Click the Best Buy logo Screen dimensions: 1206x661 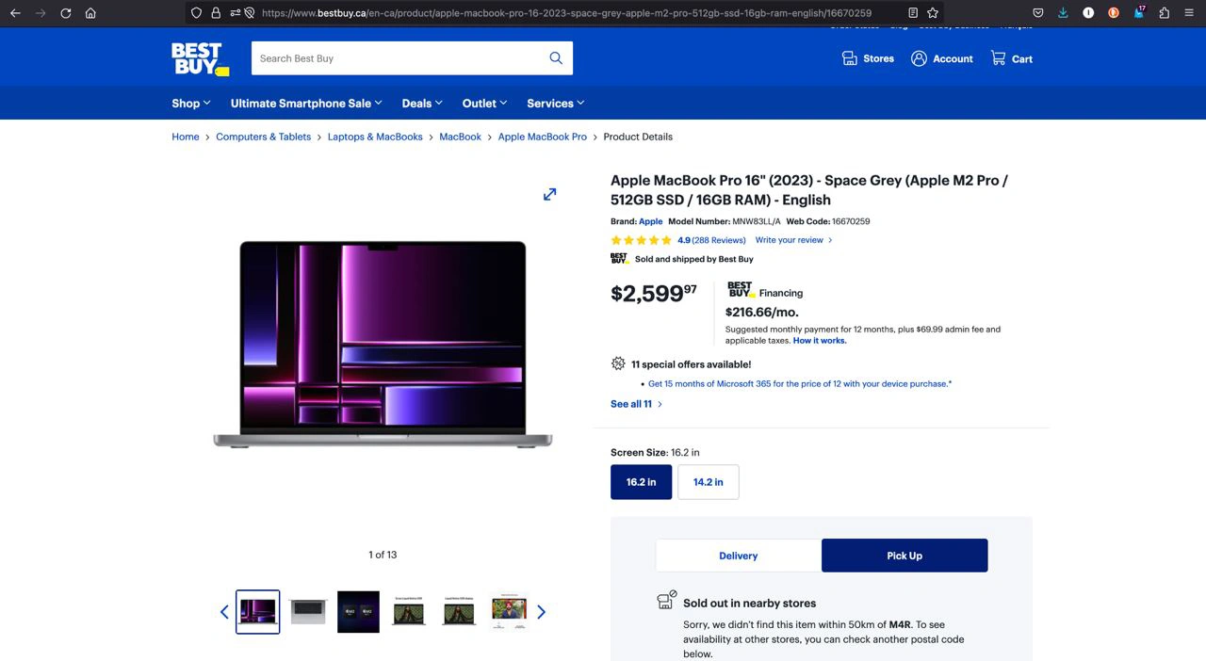tap(200, 58)
